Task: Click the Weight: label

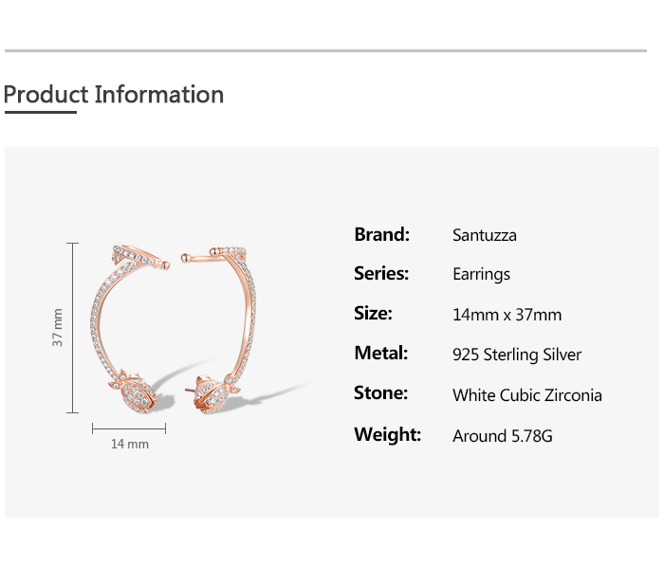Action: [x=387, y=435]
